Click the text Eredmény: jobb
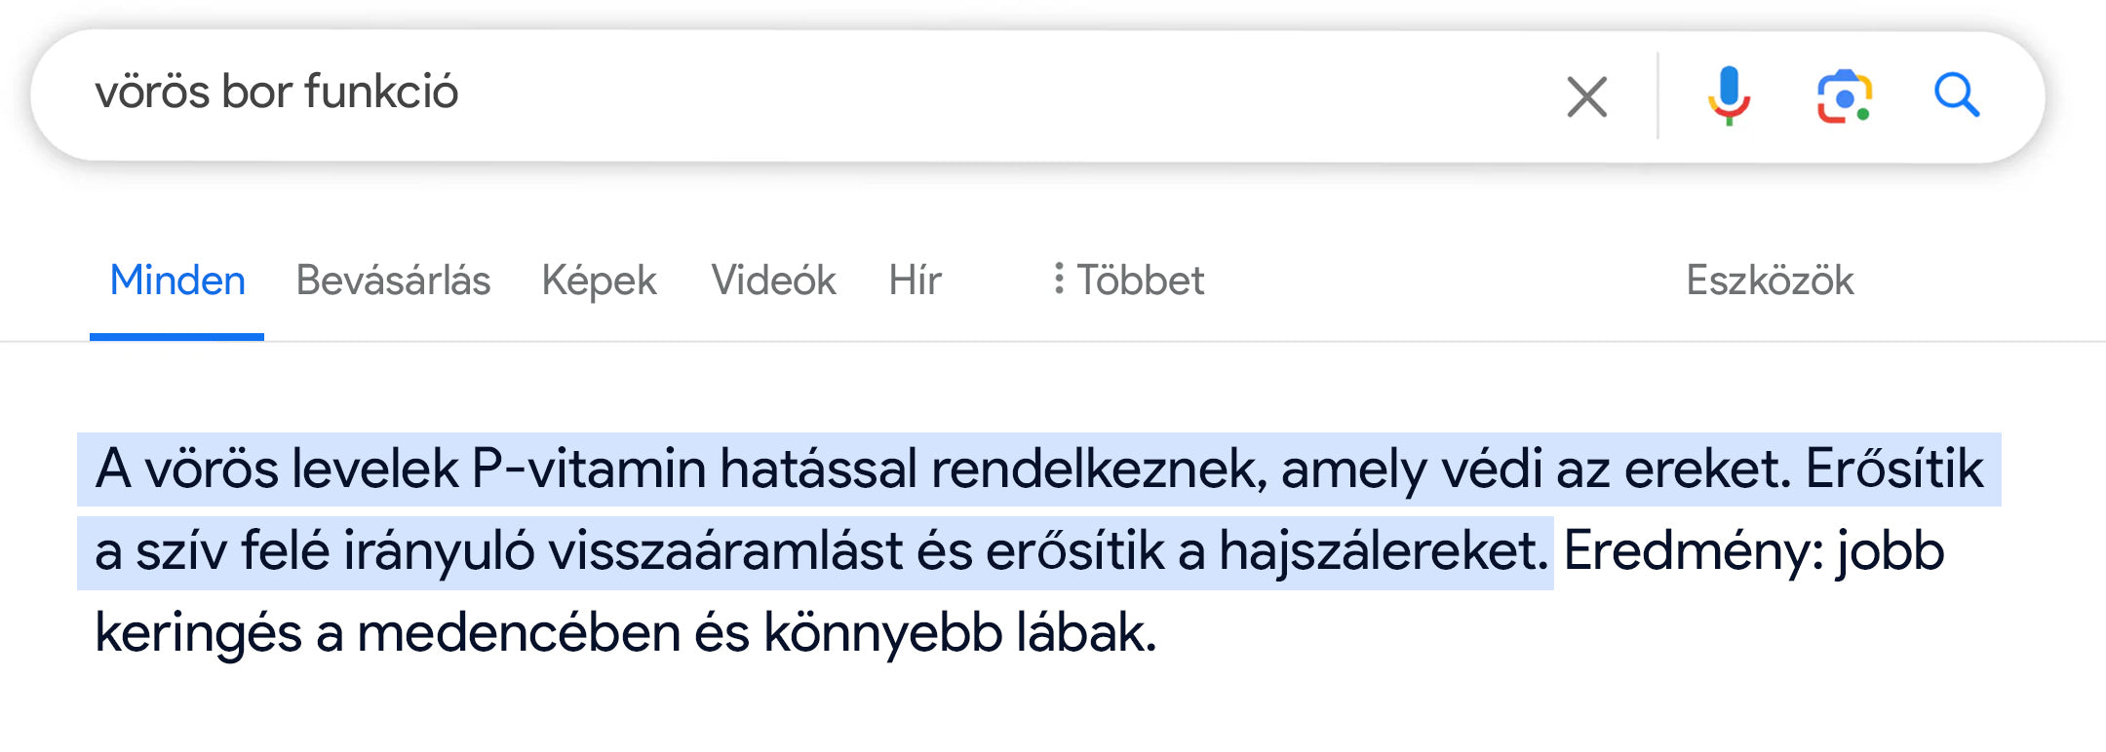The image size is (2106, 752). click(1754, 552)
